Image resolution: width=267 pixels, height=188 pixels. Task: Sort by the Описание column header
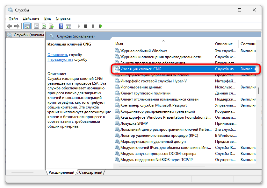pos(226,44)
